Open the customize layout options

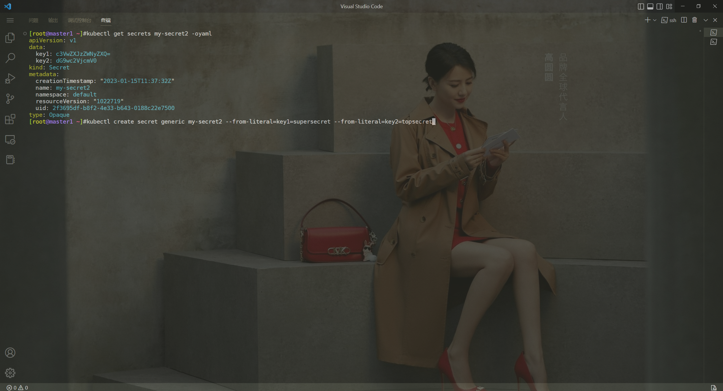click(669, 6)
